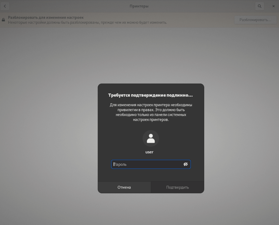Click the padlock icon in the unlock banner
The height and width of the screenshot is (225, 279).
pos(3,20)
